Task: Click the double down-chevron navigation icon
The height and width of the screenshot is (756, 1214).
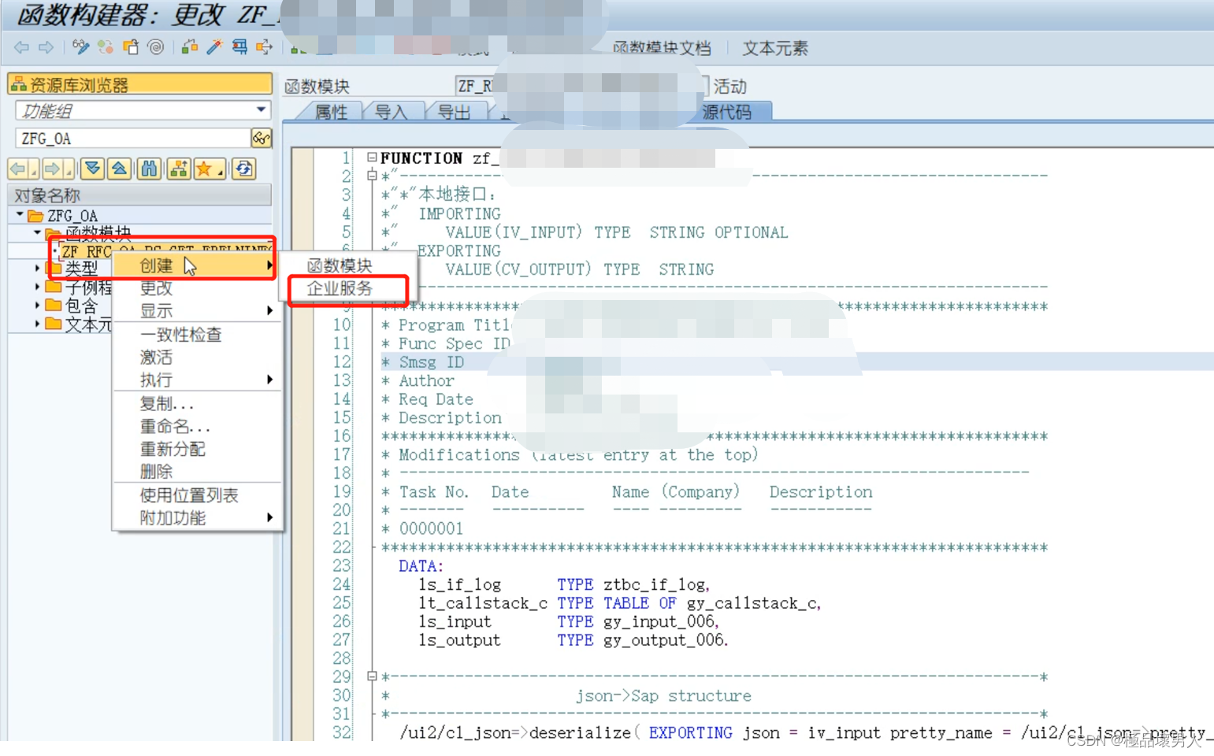Action: 93,169
